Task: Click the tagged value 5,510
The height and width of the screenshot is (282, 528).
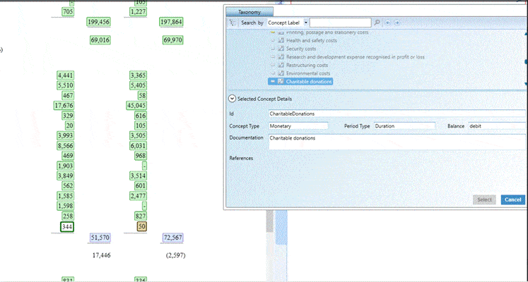Action: point(65,85)
